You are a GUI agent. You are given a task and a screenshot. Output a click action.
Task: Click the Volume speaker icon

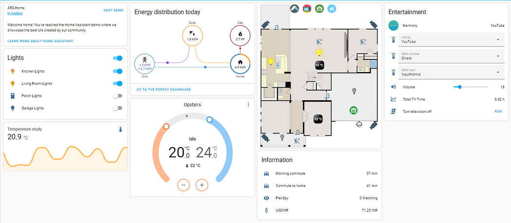[394, 87]
